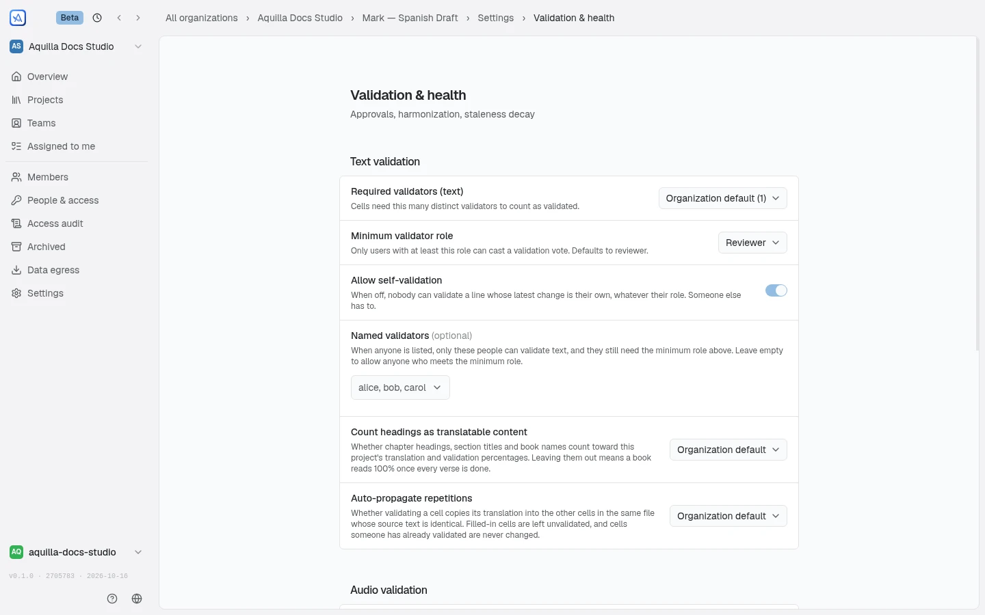The height and width of the screenshot is (615, 985).
Task: Click the Access audit icon
Action: pyautogui.click(x=16, y=223)
